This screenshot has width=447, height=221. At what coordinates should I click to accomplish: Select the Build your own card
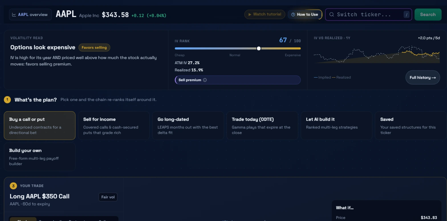point(40,157)
